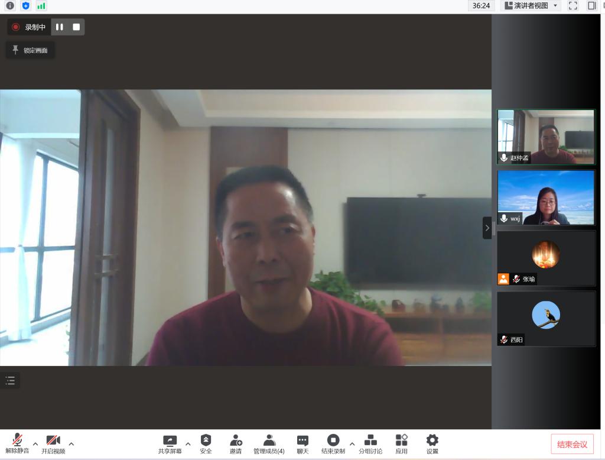Click the main speaker video
The image size is (605, 460).
246,228
